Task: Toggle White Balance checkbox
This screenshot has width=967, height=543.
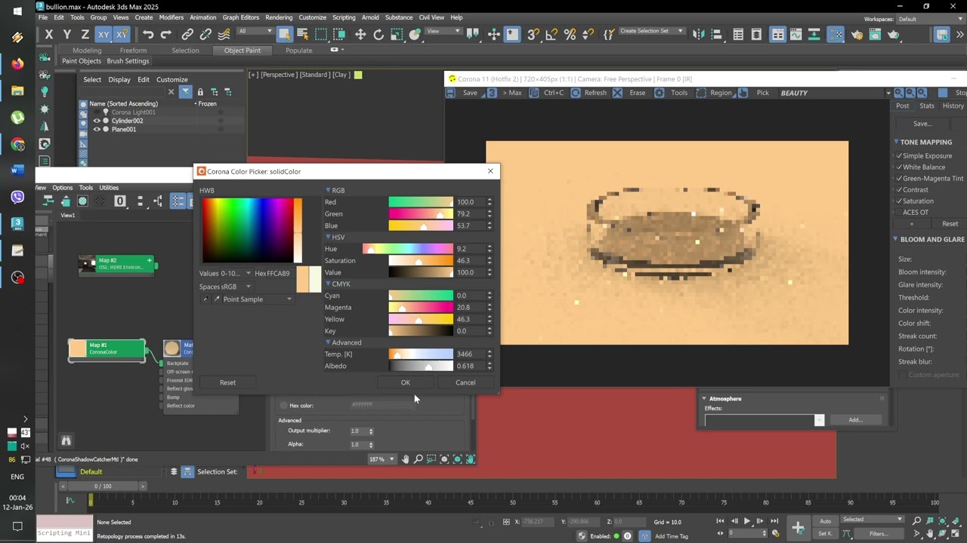Action: point(899,167)
